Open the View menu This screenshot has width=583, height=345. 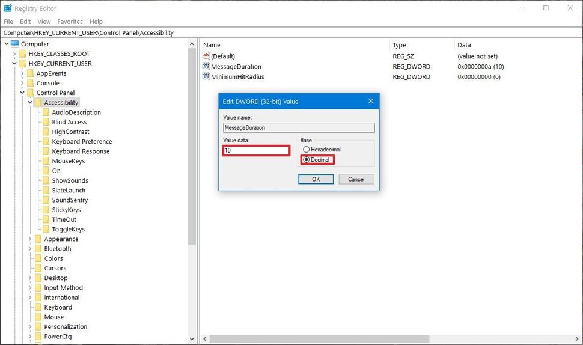click(44, 22)
